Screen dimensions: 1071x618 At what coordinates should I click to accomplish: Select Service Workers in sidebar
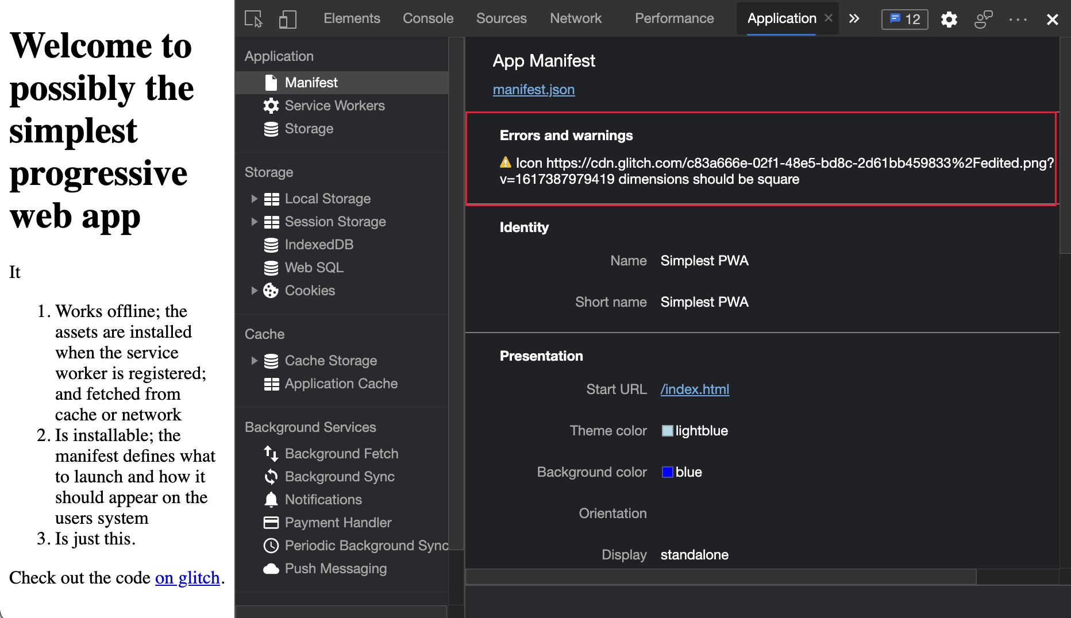334,106
